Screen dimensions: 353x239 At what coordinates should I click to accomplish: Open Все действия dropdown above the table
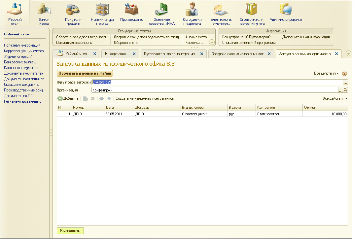click(335, 99)
